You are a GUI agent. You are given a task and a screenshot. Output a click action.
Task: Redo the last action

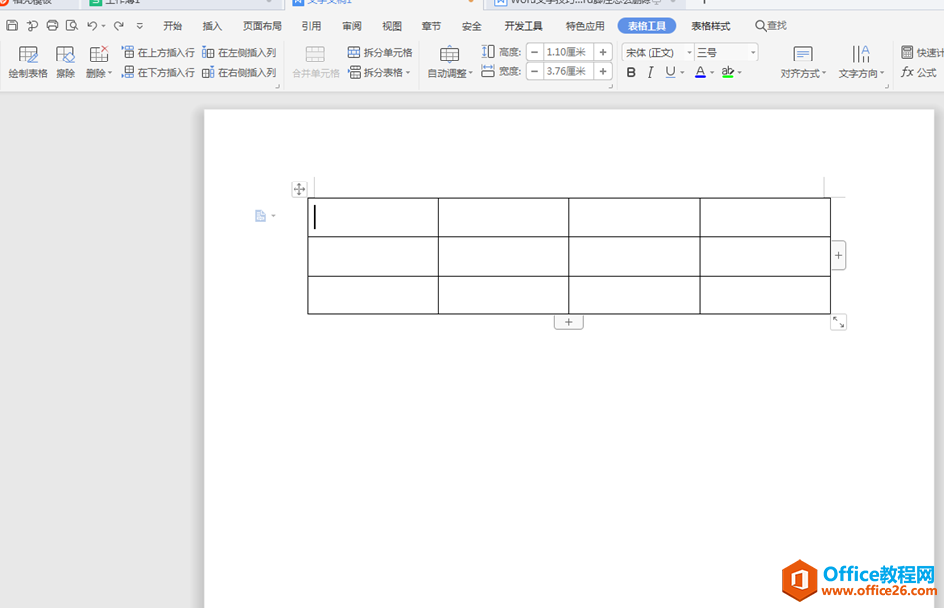click(119, 25)
